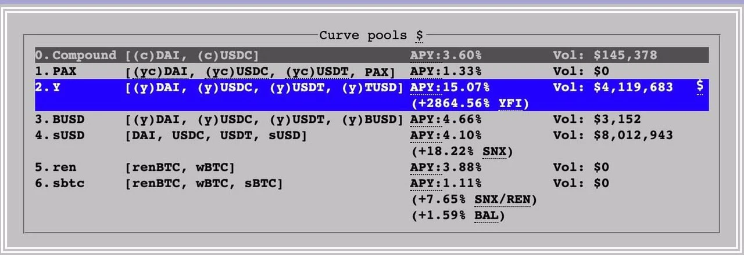Click APY:3.88% on ren row
This screenshot has height=255, width=744.
(446, 167)
